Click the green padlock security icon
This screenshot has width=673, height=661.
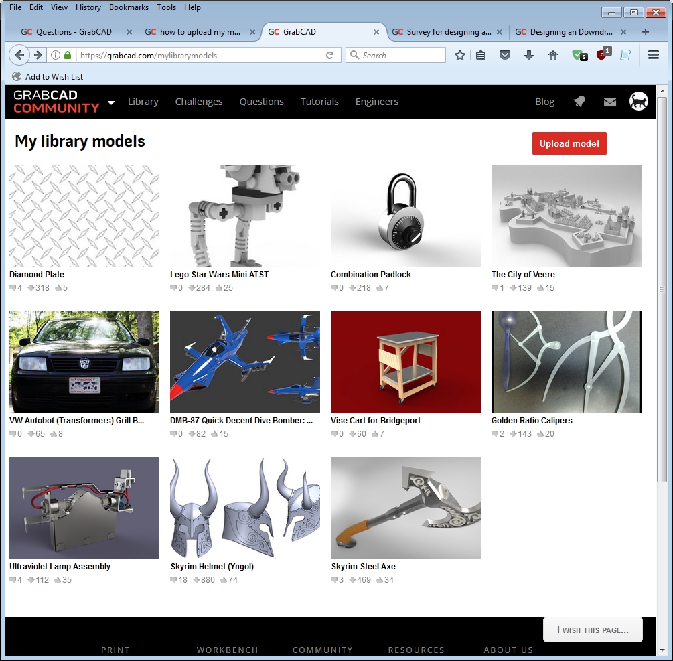coord(68,55)
